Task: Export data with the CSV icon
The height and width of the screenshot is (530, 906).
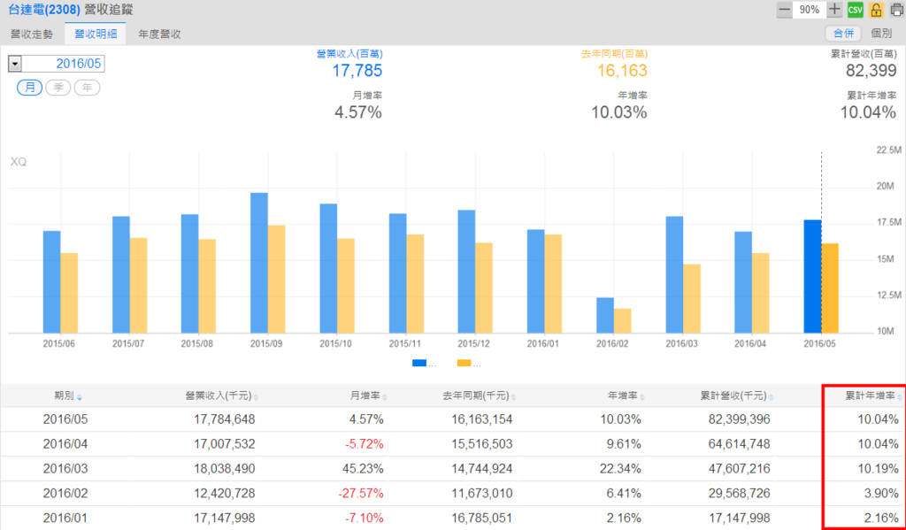Action: point(856,10)
